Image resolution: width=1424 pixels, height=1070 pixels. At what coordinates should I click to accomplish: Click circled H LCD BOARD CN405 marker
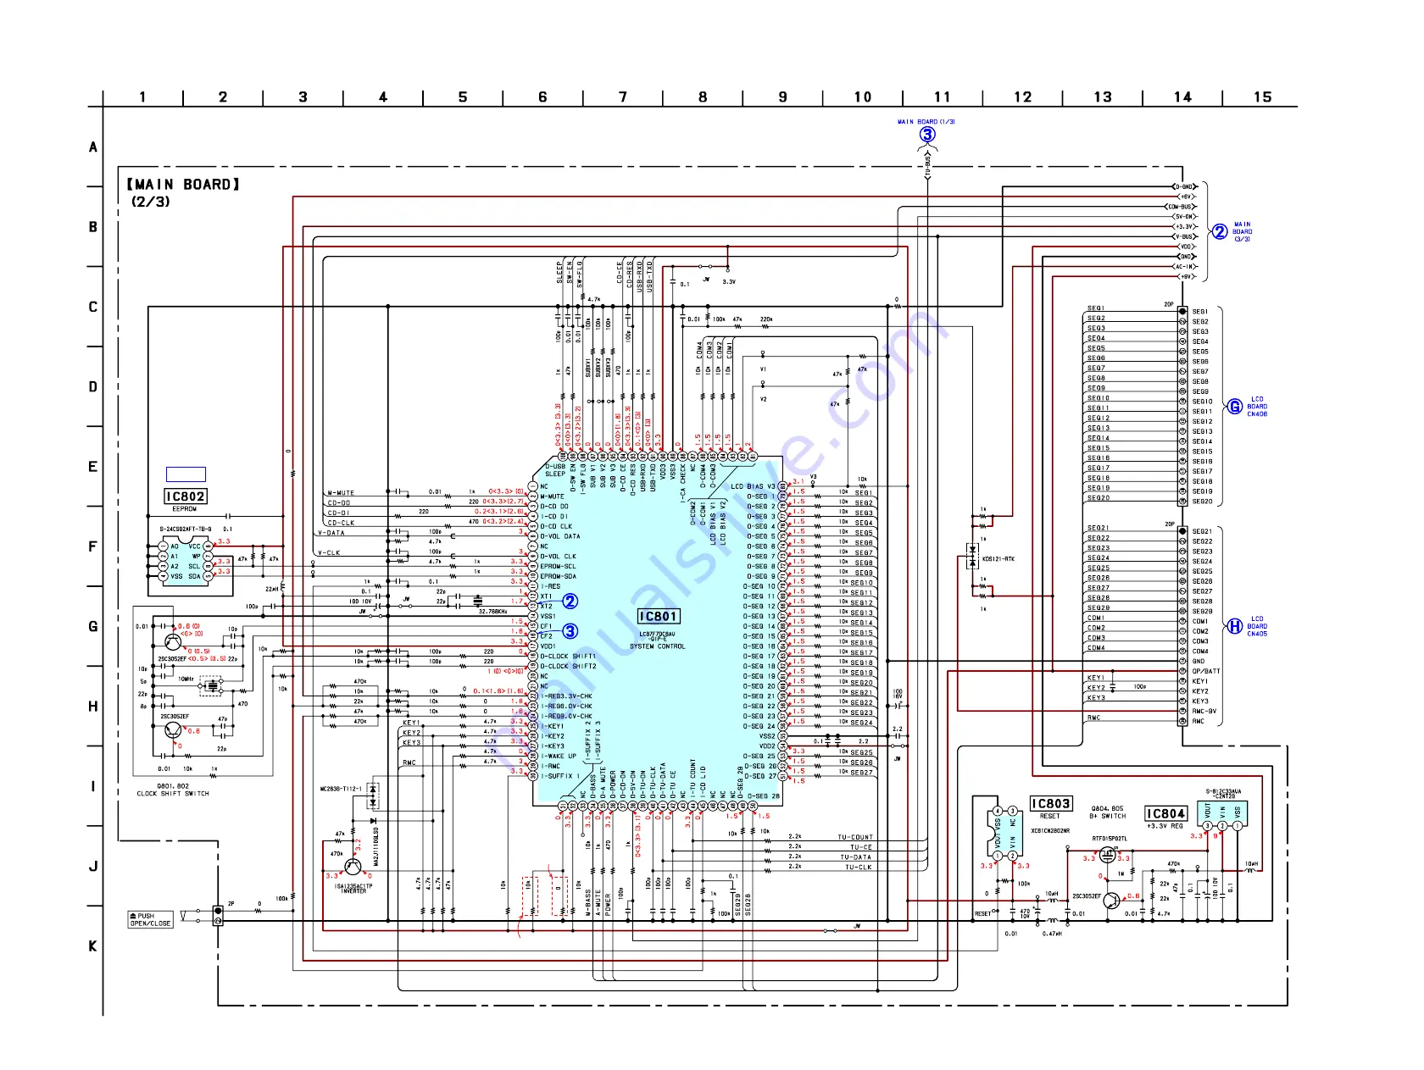coord(1235,626)
